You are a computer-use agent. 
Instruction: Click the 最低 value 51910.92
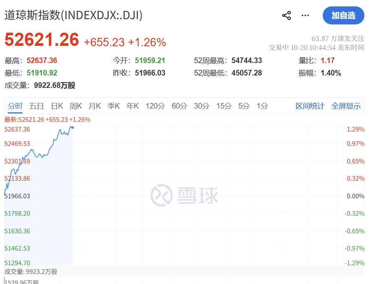42,73
